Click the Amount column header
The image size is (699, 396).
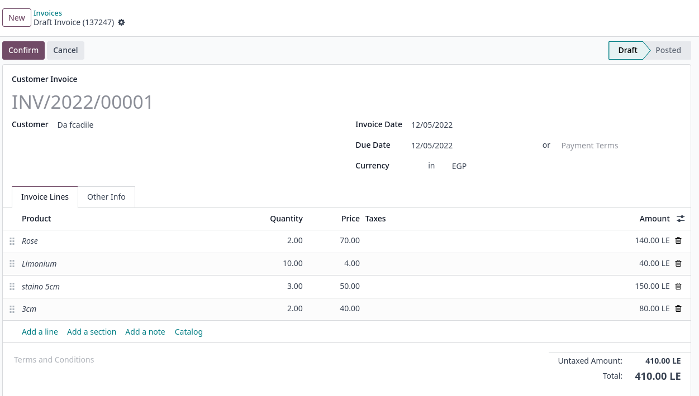click(654, 219)
